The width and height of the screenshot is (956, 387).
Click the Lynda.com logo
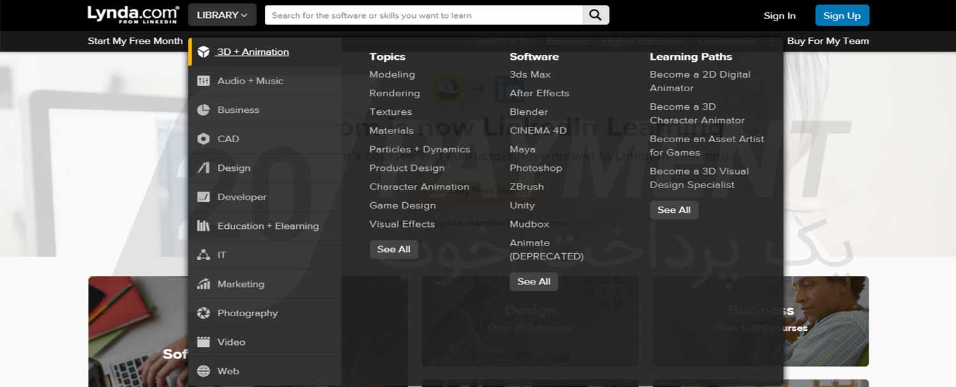coord(133,15)
